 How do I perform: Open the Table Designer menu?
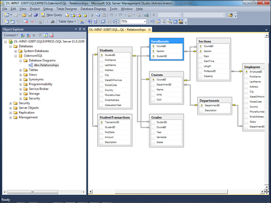pyautogui.click(x=67, y=9)
